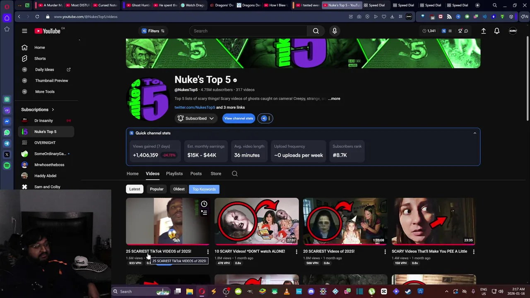530x298 pixels.
Task: Open Discord from the taskbar
Action: pos(311,291)
